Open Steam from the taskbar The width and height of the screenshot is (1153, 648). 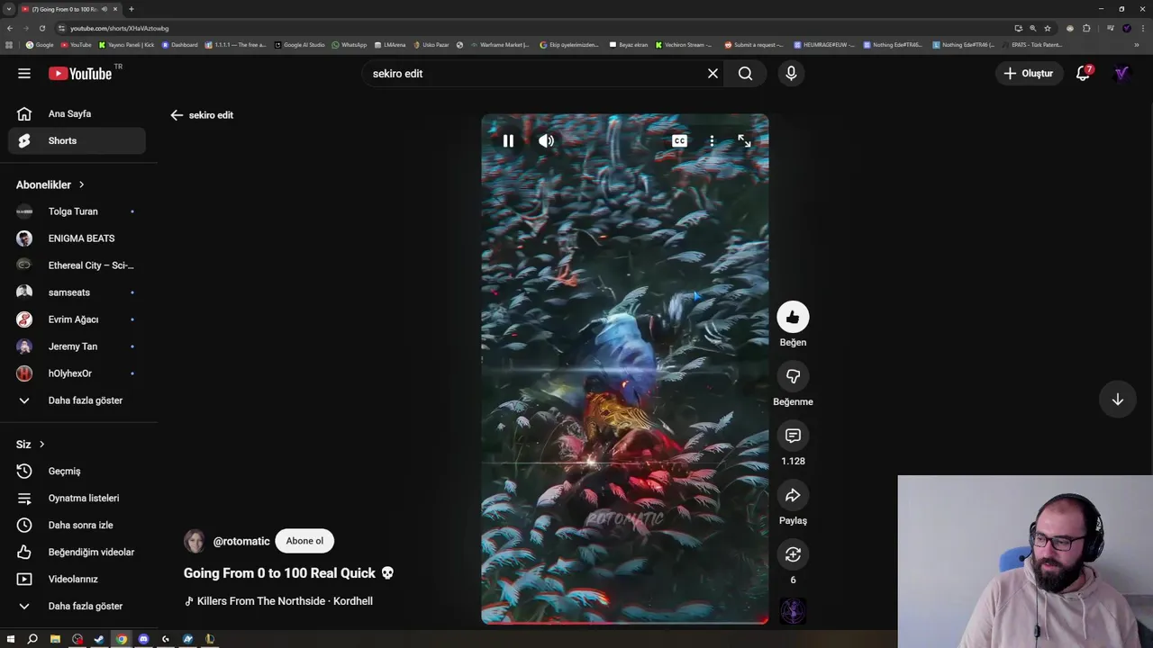99,639
